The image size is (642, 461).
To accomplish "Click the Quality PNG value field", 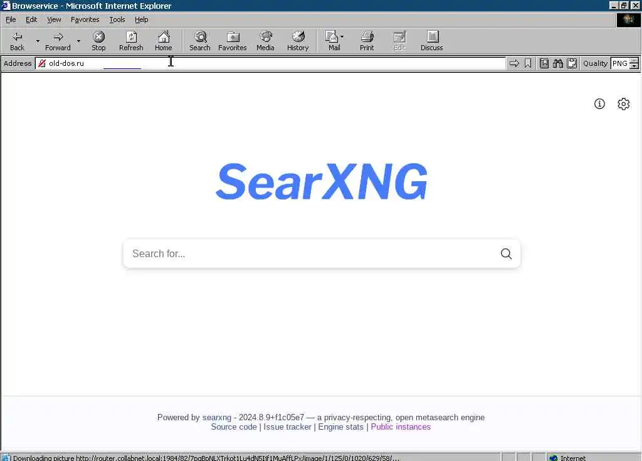I will (620, 63).
